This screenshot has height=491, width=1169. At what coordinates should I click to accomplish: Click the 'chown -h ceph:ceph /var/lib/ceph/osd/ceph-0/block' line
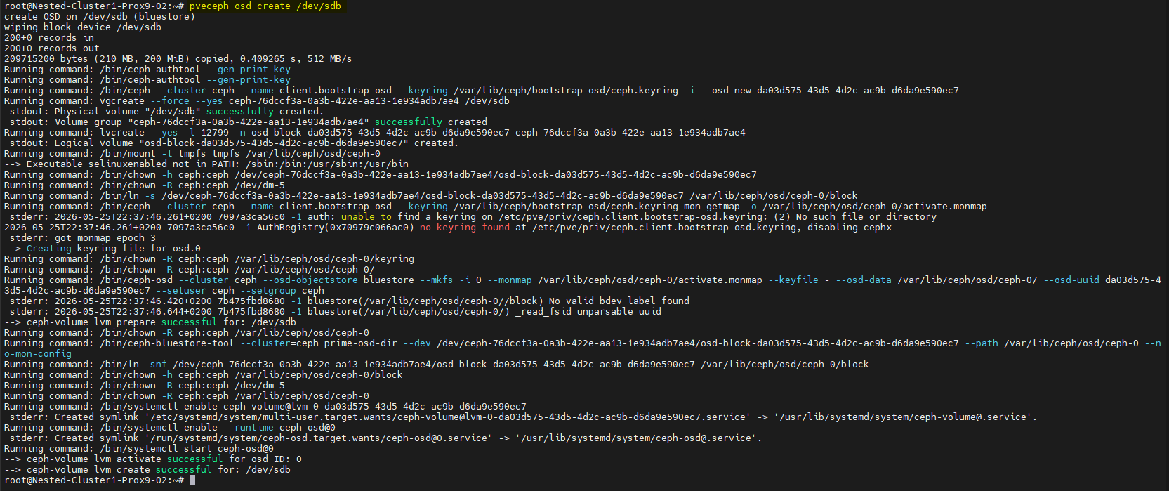pyautogui.click(x=204, y=374)
